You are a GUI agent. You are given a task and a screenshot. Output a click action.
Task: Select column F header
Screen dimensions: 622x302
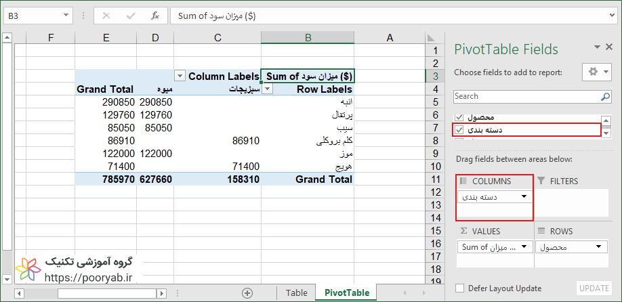click(x=50, y=38)
